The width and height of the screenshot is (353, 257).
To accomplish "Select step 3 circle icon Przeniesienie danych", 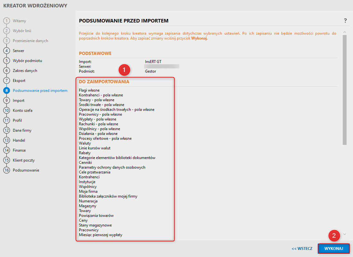I will click(6, 40).
